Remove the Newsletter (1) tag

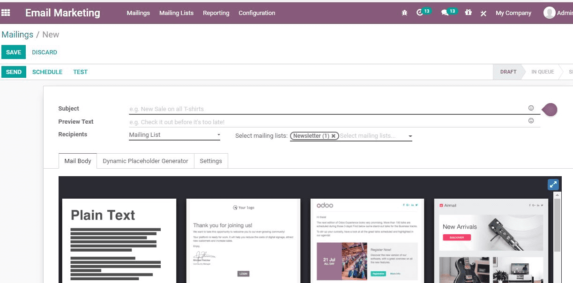pos(334,136)
